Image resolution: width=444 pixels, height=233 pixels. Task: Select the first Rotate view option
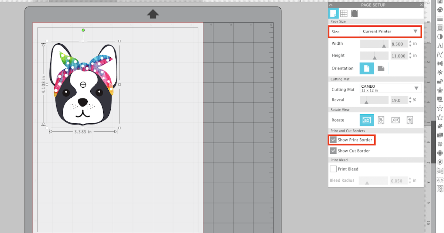pyautogui.click(x=367, y=120)
